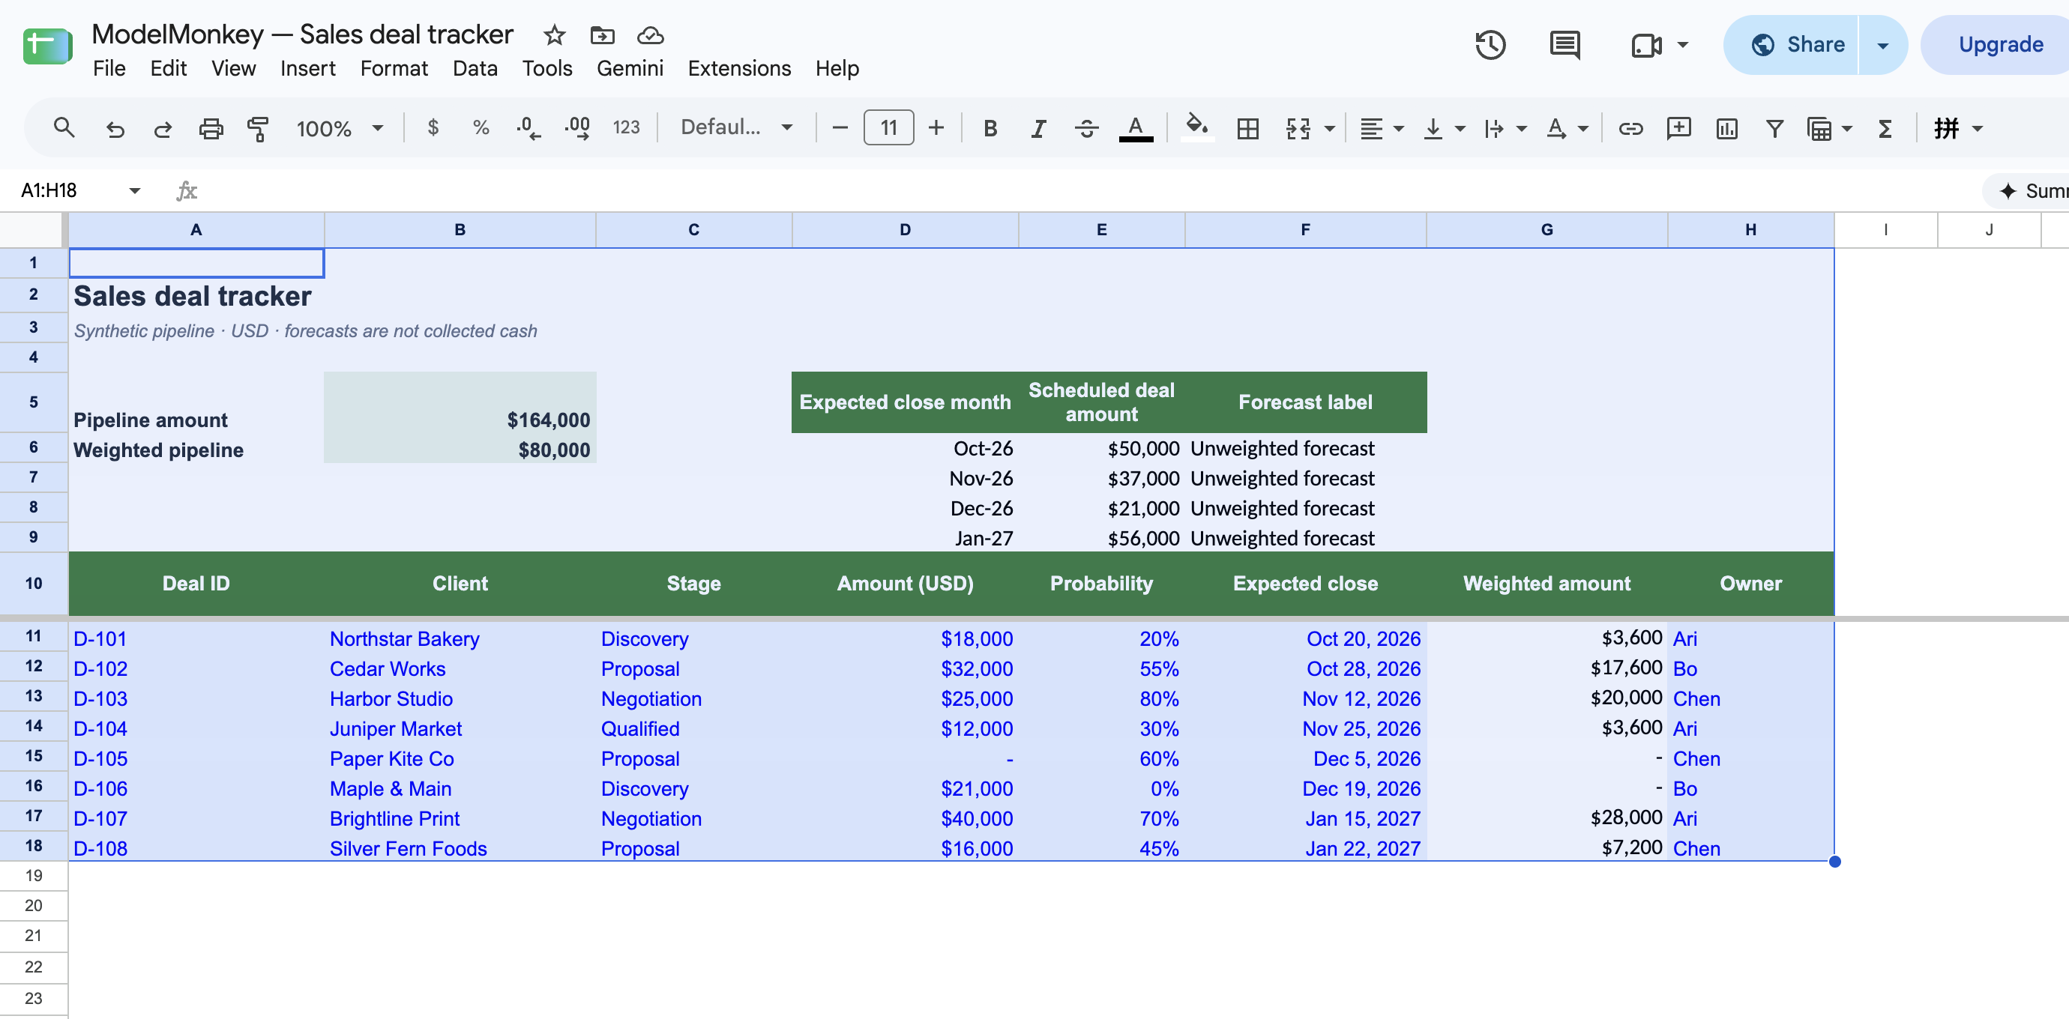Click the Share button

tap(1791, 45)
